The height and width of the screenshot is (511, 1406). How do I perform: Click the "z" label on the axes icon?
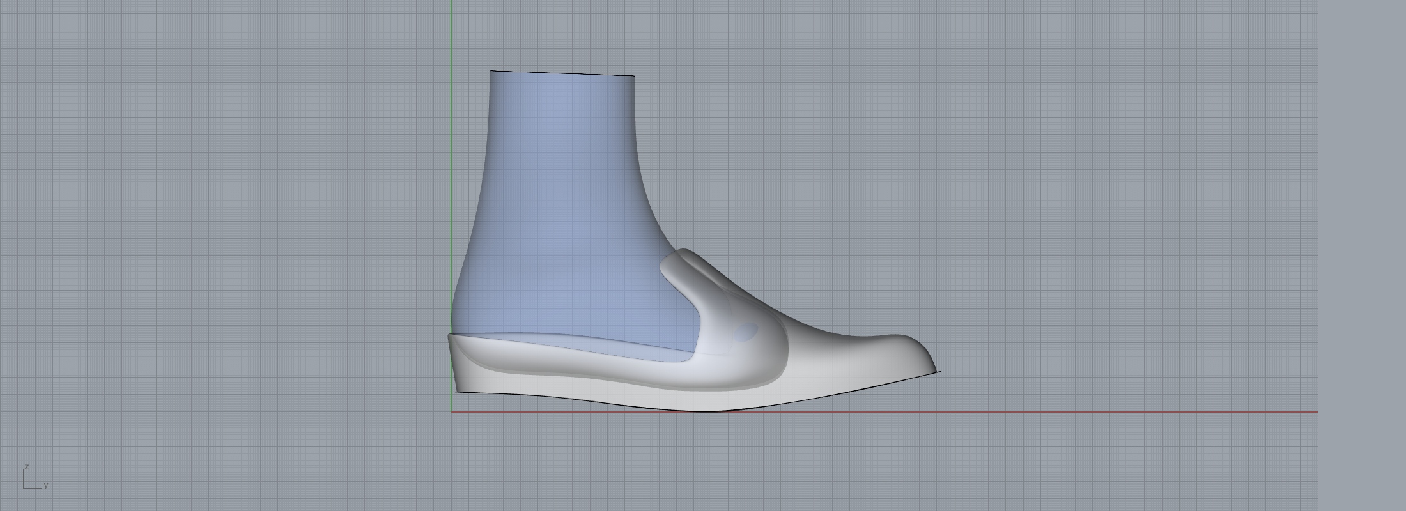(x=27, y=468)
